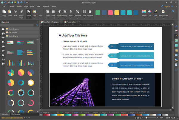This screenshot has width=179, height=120.
Task: Open the Symbols menu
Action: coord(47,6)
